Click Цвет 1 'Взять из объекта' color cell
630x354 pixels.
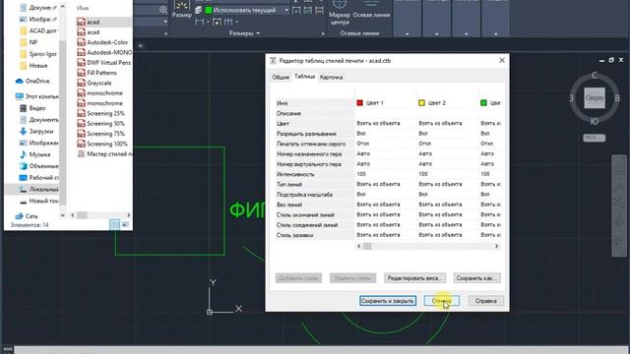click(386, 123)
